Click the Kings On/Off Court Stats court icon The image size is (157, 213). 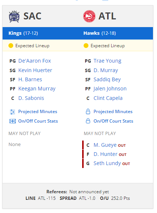pos(12,121)
